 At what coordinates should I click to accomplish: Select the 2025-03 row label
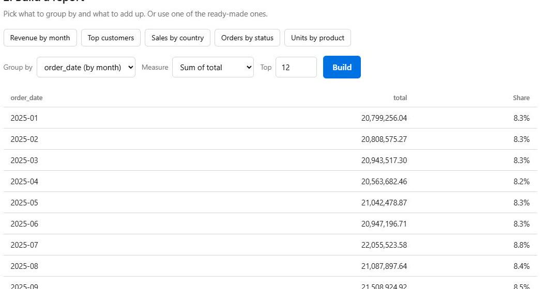(24, 160)
